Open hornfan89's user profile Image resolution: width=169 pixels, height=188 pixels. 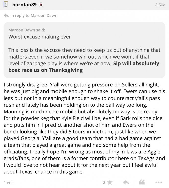(24, 5)
